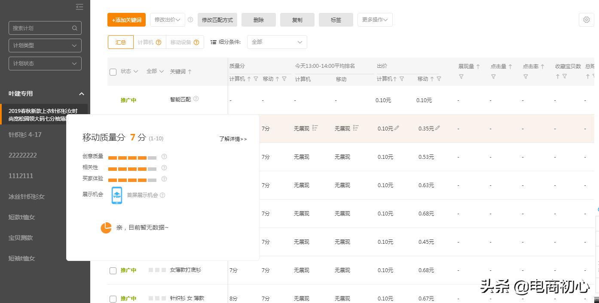Click the question mark beside 移动设备 tab

click(197, 42)
